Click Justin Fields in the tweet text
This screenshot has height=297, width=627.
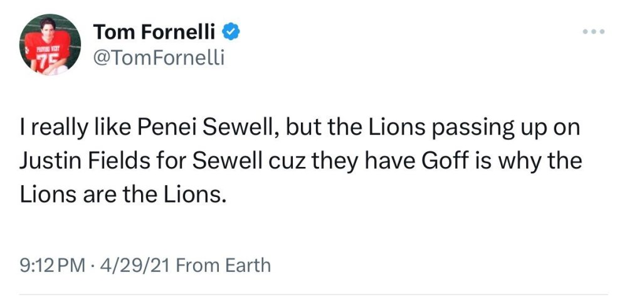coord(77,164)
